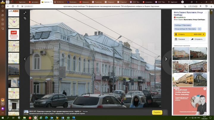Open the novyefoto.ru source link
The height and width of the screenshot is (120, 214).
(181, 17)
